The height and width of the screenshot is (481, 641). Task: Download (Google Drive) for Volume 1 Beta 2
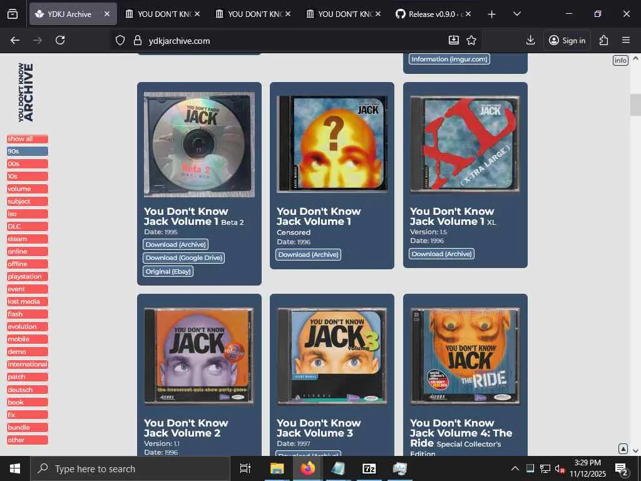184,258
